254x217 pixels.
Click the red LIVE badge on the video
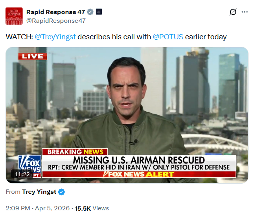(x=33, y=56)
